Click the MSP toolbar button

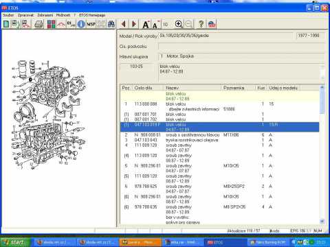coord(91,24)
